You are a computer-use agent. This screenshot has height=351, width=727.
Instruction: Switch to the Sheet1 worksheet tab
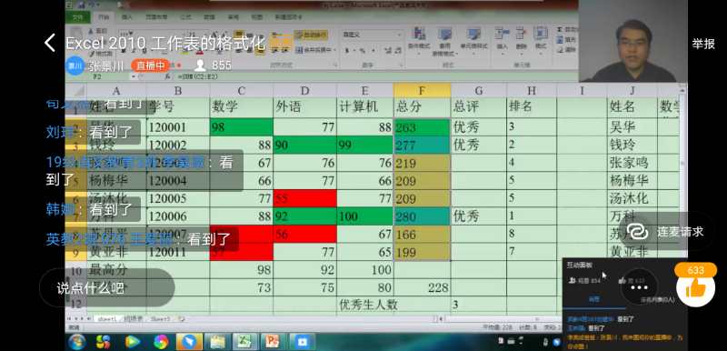106,319
